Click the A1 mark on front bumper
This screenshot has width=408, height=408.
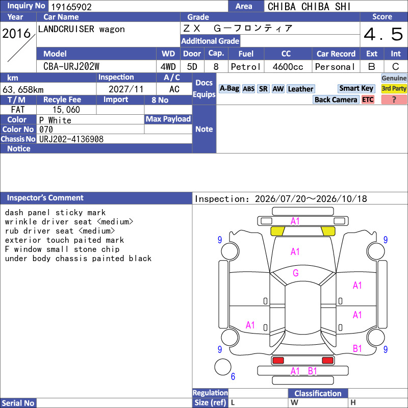tap(295, 221)
